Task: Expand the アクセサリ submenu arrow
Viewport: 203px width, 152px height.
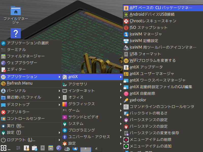Action: tap(121, 84)
